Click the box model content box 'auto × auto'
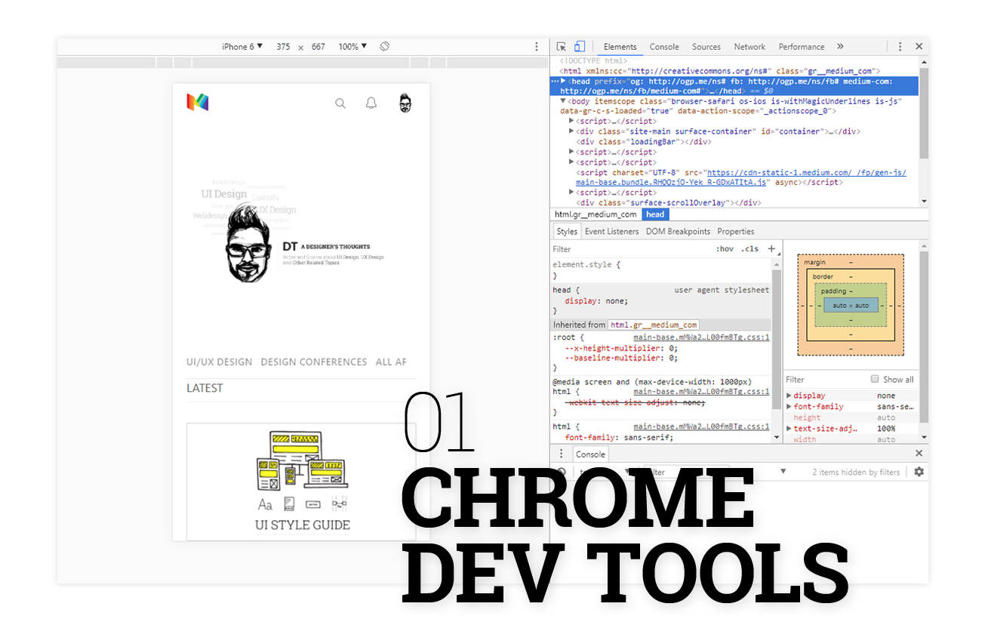Screen dimensions: 985x622 (851, 306)
